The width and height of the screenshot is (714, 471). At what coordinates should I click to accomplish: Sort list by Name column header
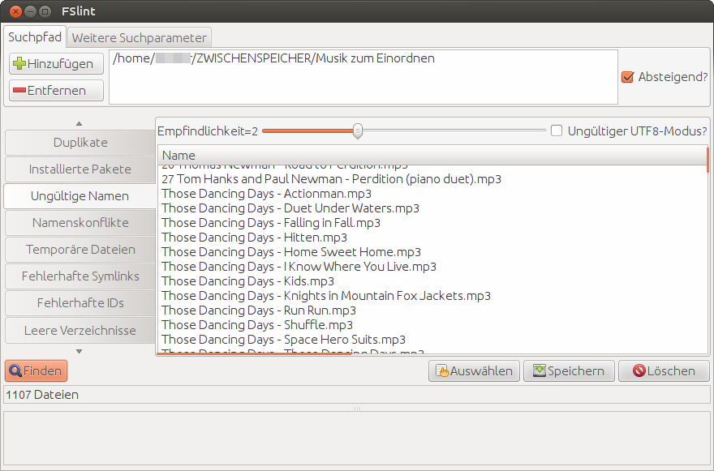pos(432,156)
